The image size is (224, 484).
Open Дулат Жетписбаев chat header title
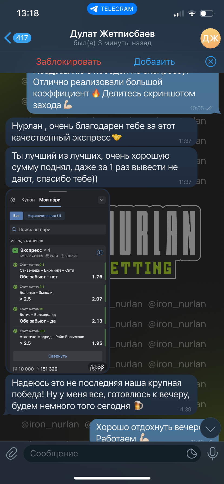coord(113,34)
